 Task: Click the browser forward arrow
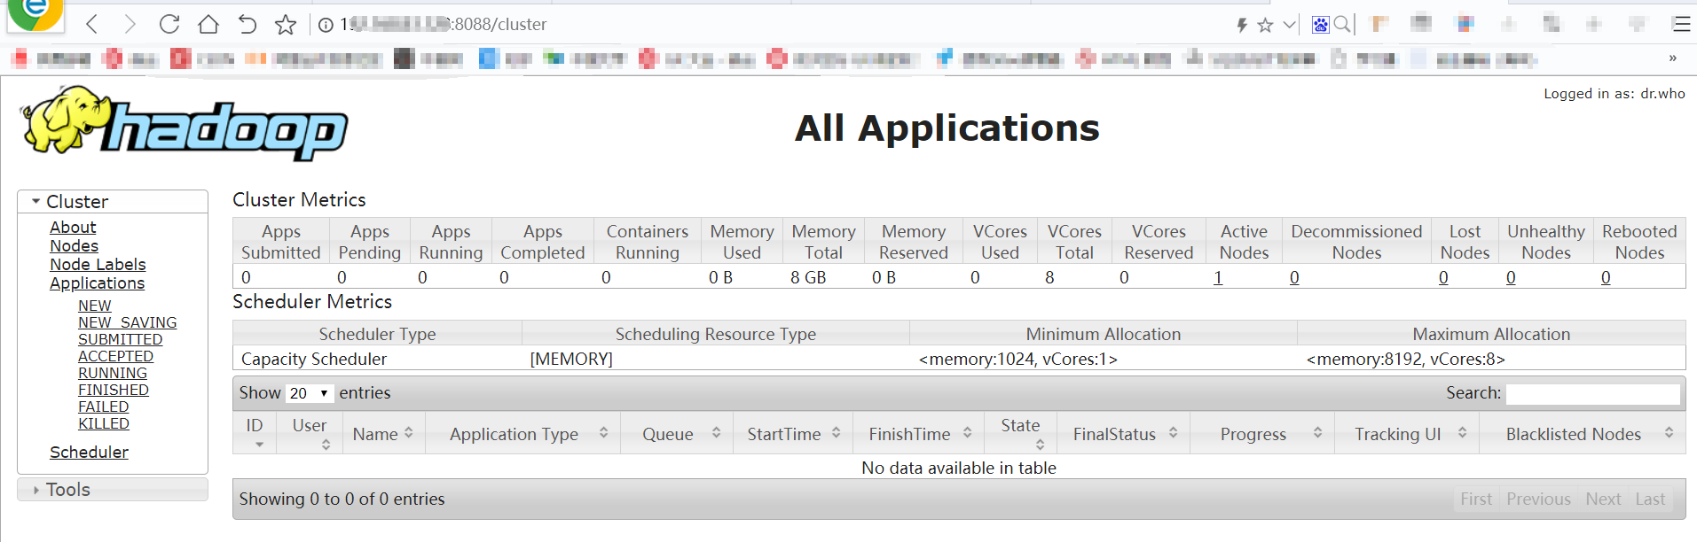[130, 24]
